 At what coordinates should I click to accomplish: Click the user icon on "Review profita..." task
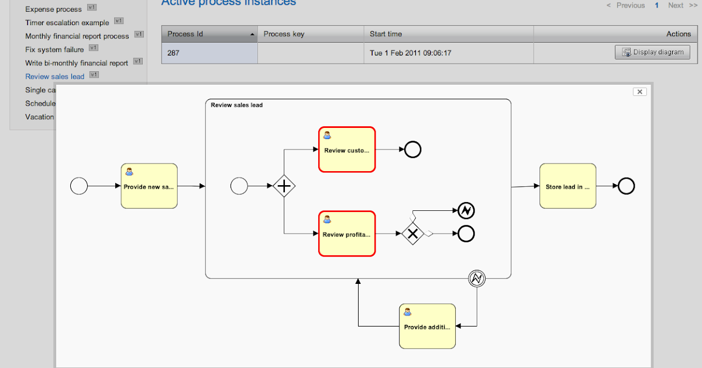(327, 220)
